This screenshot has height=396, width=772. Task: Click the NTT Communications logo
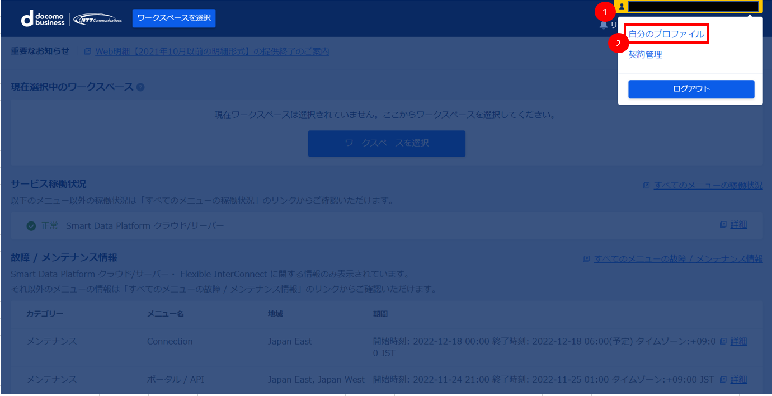(x=98, y=18)
